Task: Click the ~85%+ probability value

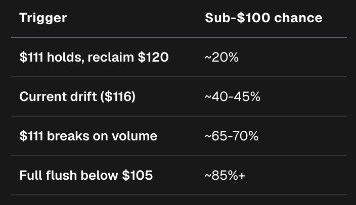Action: click(x=225, y=176)
